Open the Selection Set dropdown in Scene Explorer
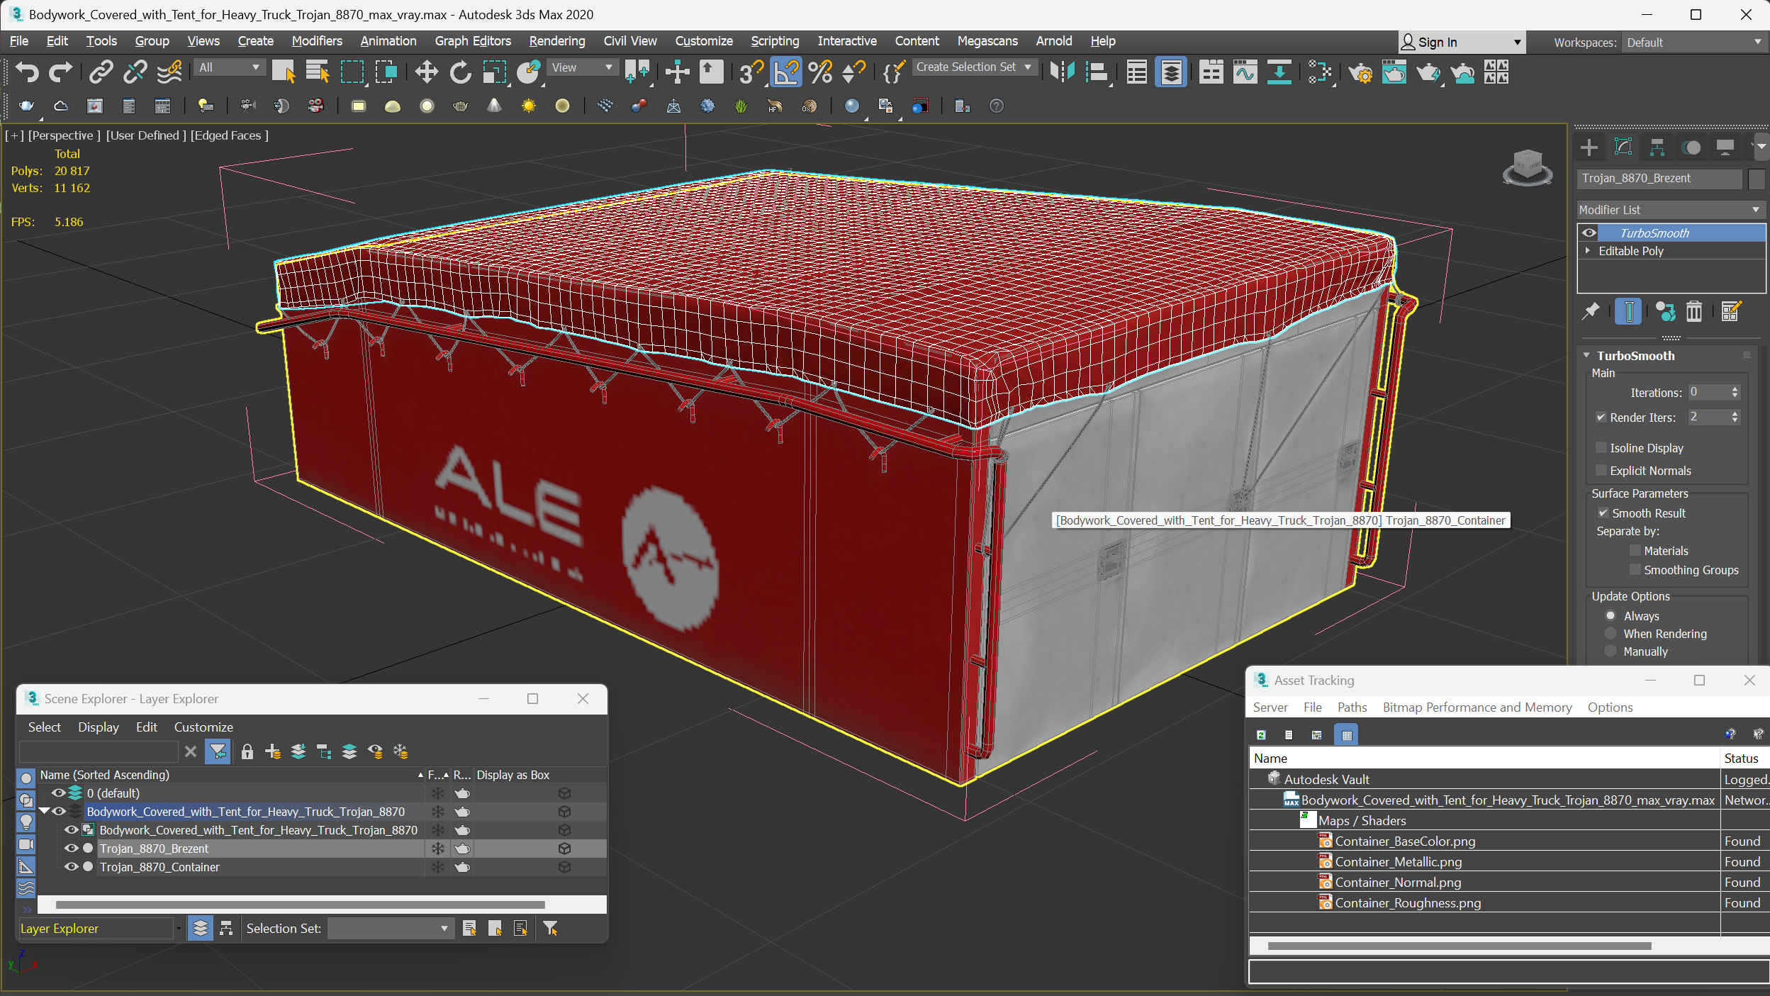This screenshot has height=996, width=1770. click(x=389, y=929)
